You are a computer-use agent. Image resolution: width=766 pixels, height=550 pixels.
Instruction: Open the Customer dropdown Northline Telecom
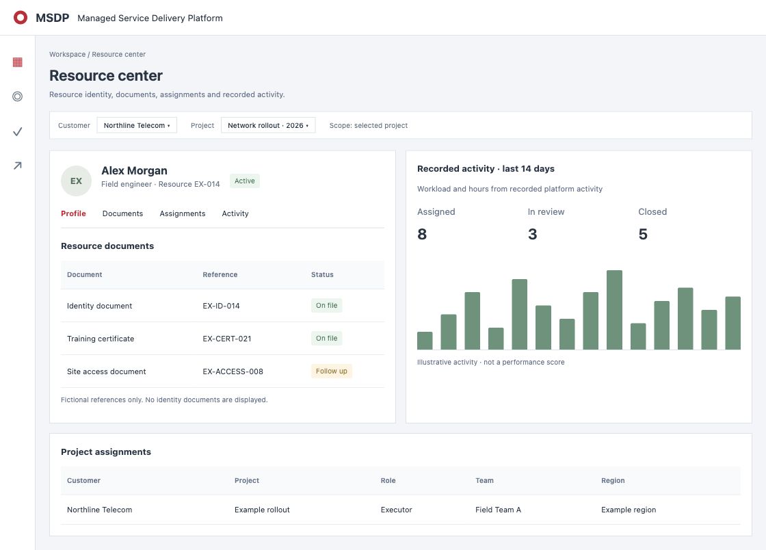137,125
